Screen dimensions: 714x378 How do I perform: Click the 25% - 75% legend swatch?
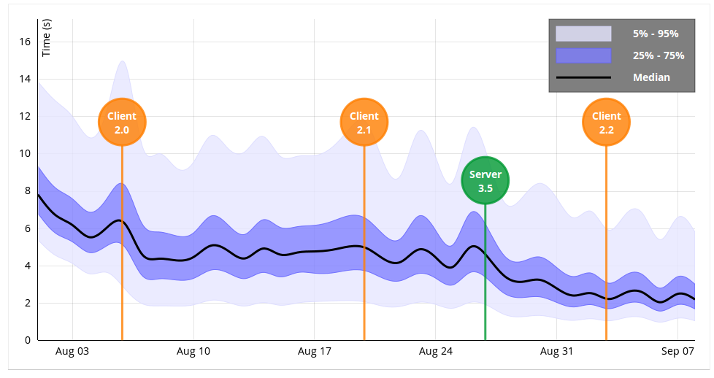pyautogui.click(x=583, y=55)
